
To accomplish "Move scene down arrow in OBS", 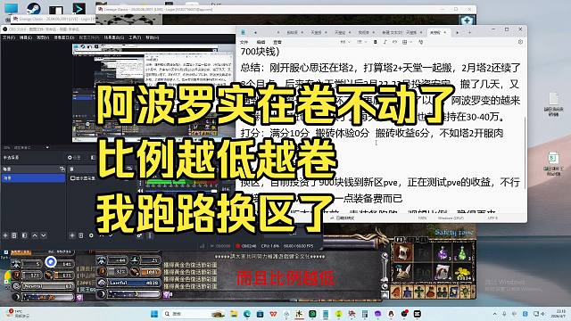I will (x=44, y=235).
